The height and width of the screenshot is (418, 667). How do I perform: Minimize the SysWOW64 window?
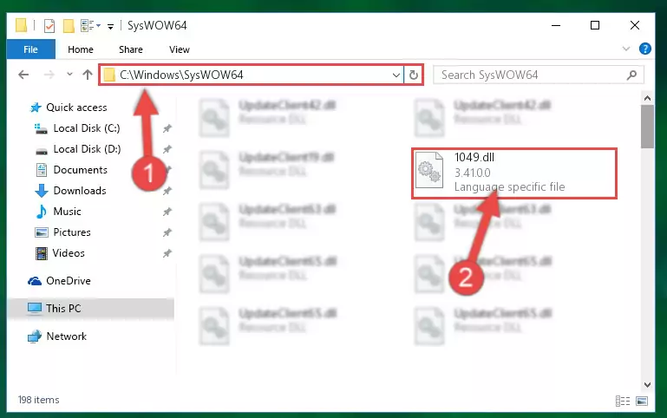tap(556, 25)
